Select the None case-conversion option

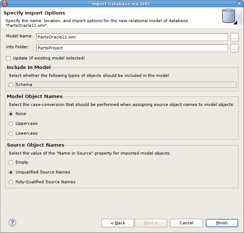click(11, 114)
